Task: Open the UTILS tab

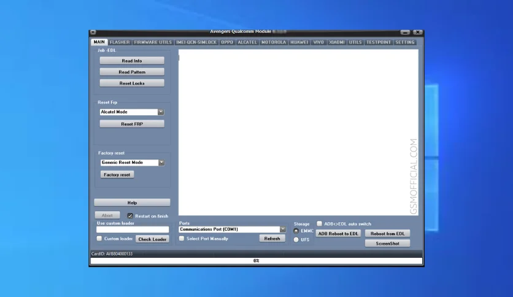Action: pos(355,42)
